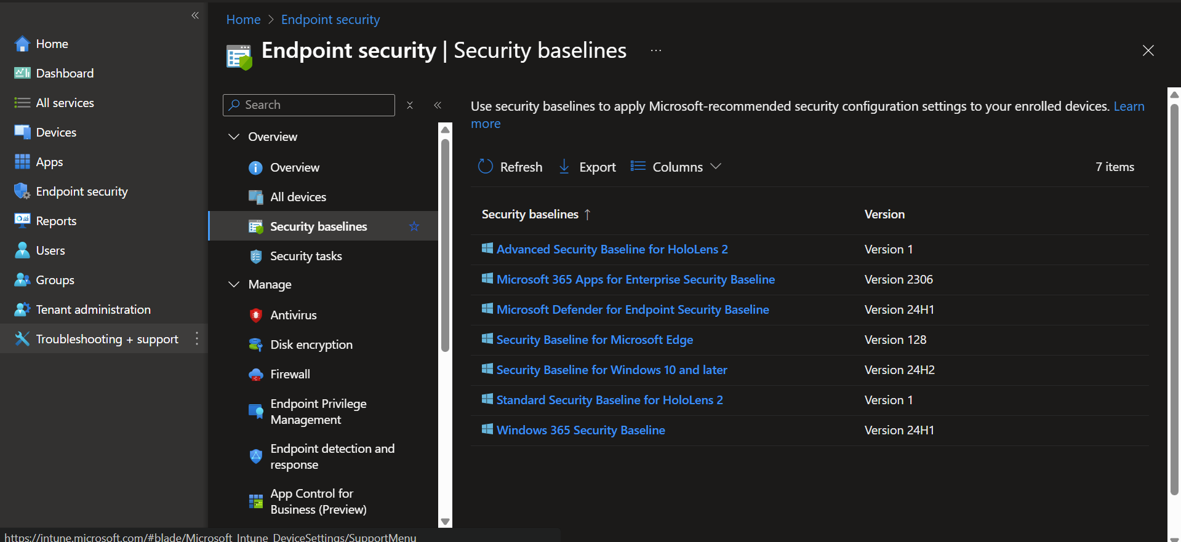1181x542 pixels.
Task: Click the Dashboard chart icon
Action: pos(22,73)
